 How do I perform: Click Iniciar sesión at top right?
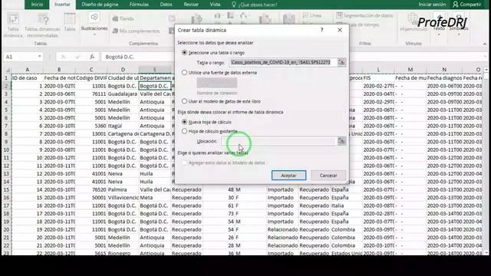pyautogui.click(x=432, y=5)
